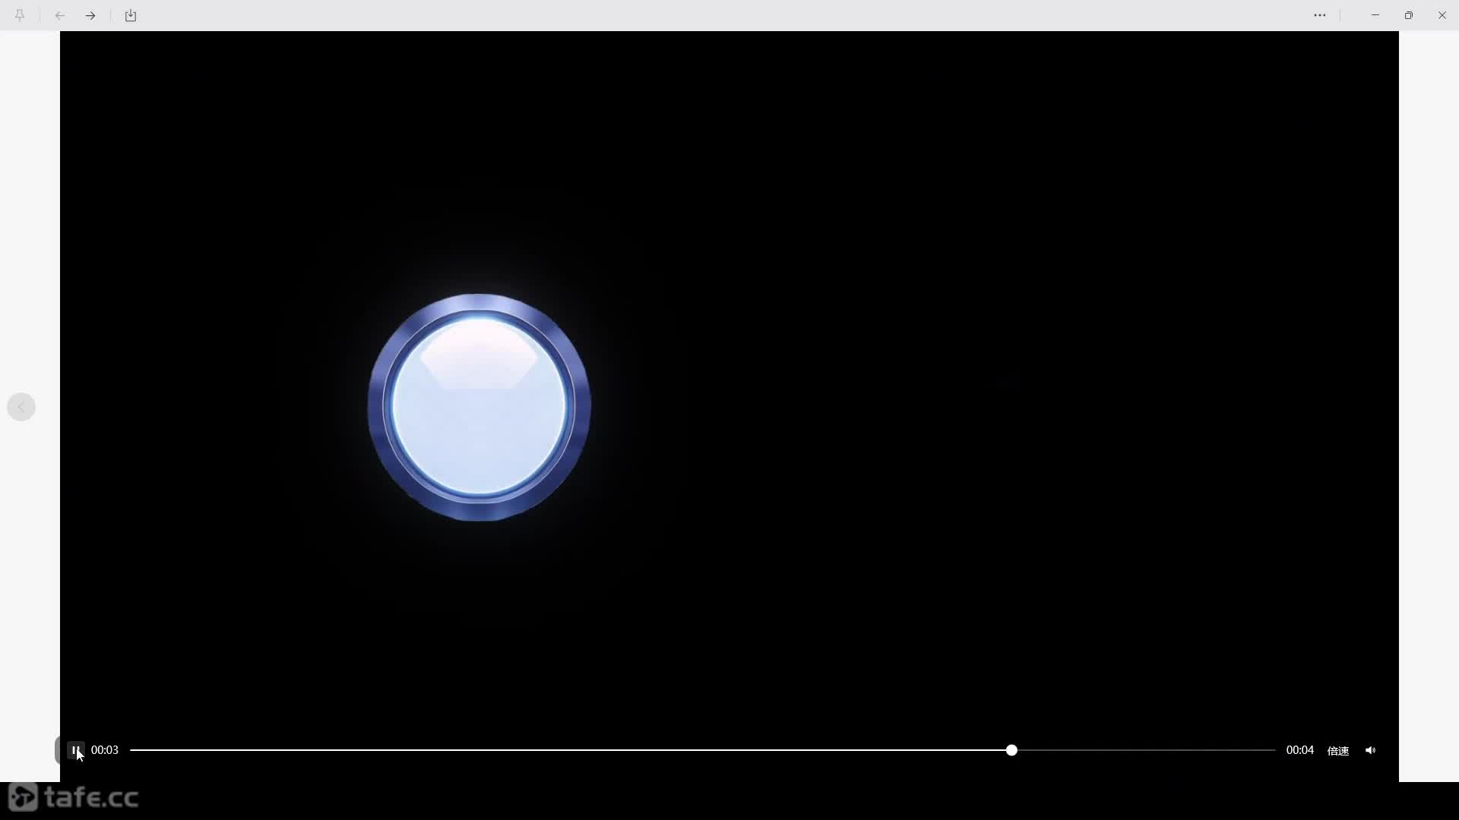Image resolution: width=1459 pixels, height=820 pixels.
Task: Click the glowing blue button in the video
Action: [479, 407]
